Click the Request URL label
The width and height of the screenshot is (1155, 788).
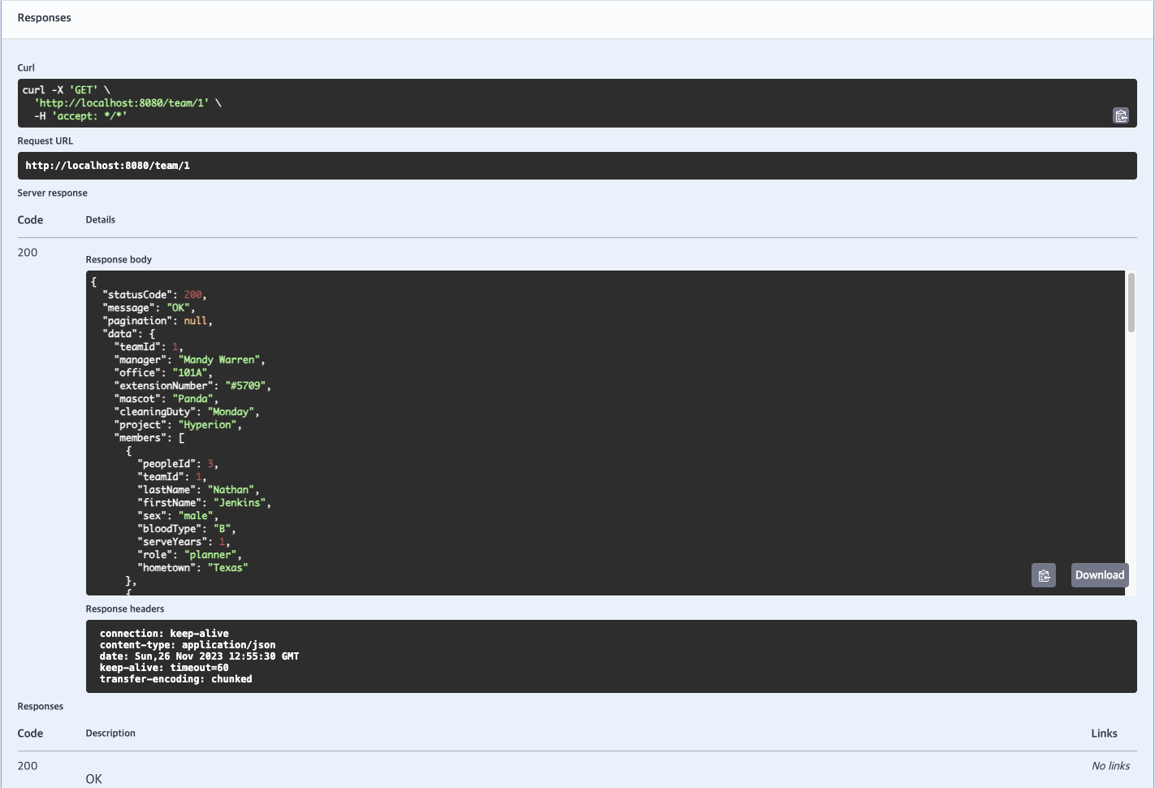coord(45,141)
